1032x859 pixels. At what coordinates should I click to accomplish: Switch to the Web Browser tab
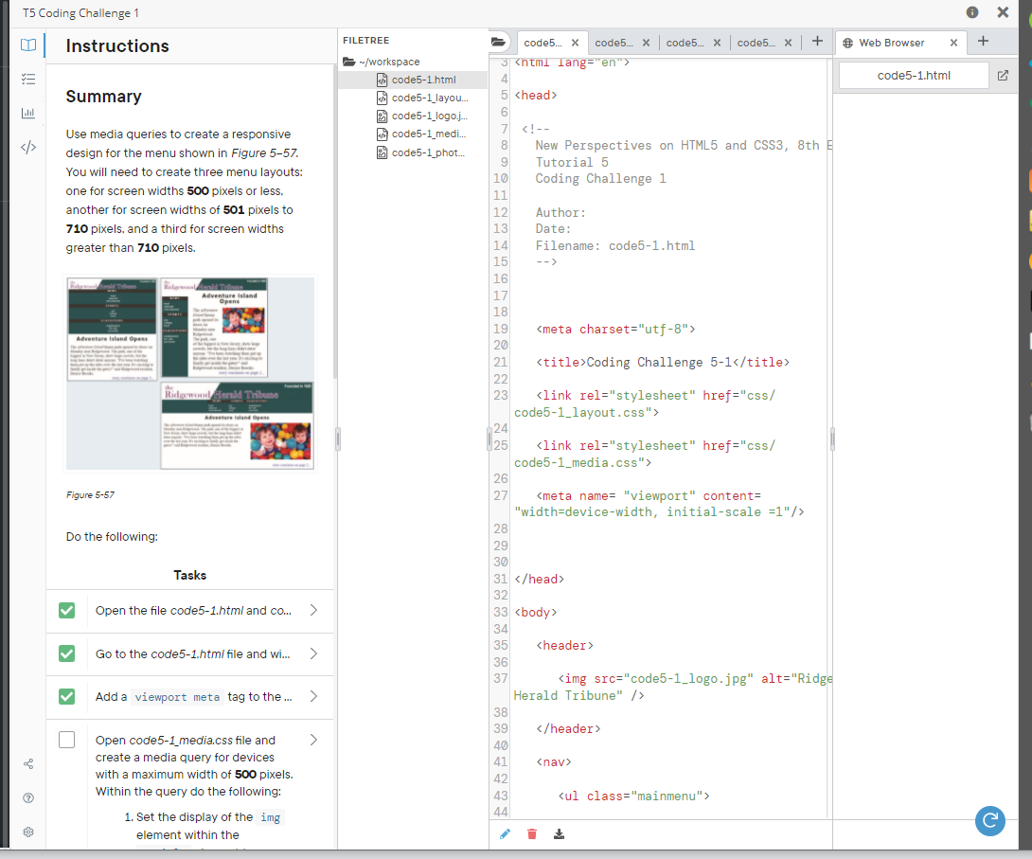pos(890,42)
